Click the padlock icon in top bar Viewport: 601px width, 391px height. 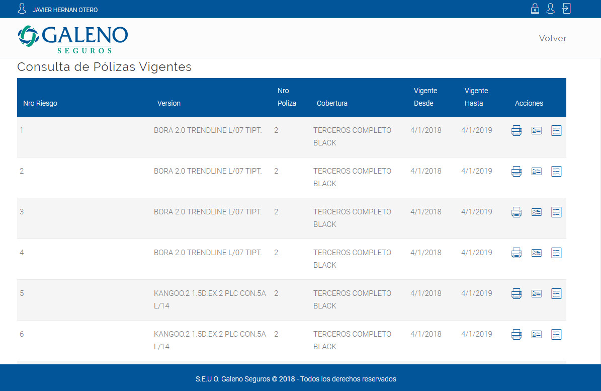(535, 9)
